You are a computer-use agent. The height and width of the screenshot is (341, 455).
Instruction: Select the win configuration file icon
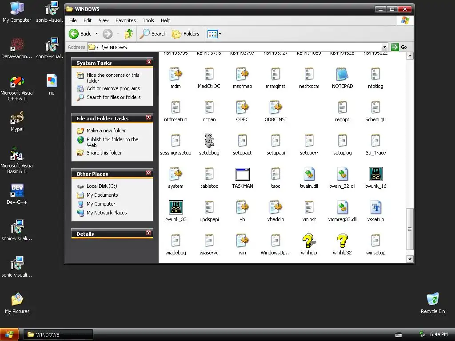click(242, 241)
